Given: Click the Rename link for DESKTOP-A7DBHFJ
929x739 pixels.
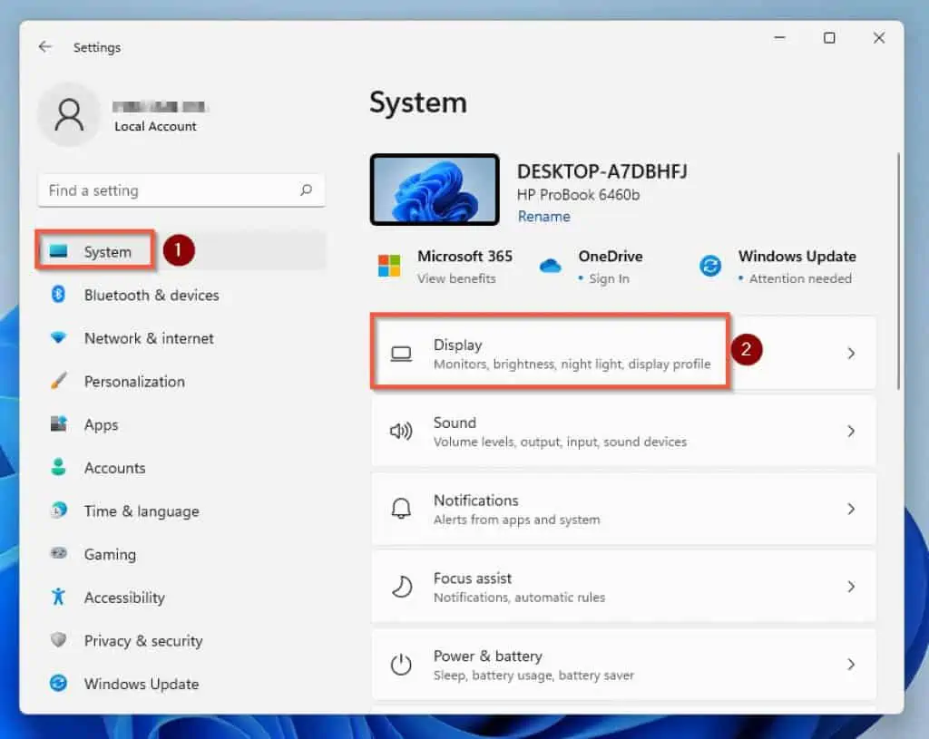Looking at the screenshot, I should click(x=543, y=216).
